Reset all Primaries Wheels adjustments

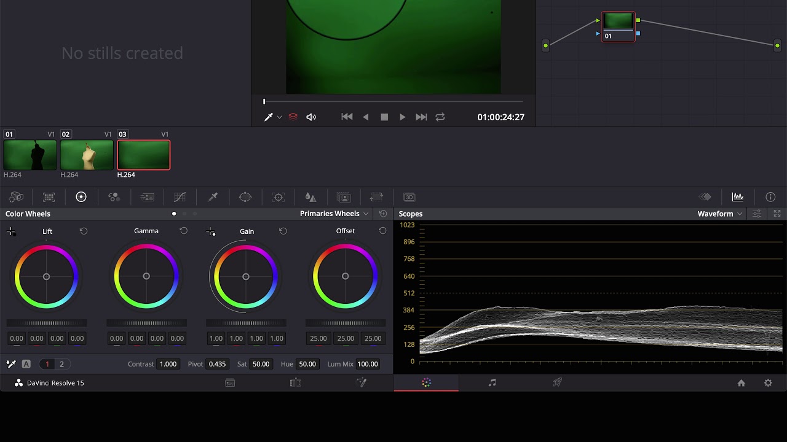coord(383,214)
